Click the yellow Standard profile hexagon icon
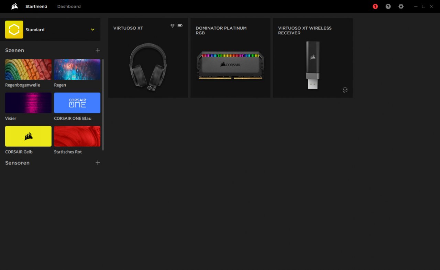The width and height of the screenshot is (440, 270). pos(14,30)
